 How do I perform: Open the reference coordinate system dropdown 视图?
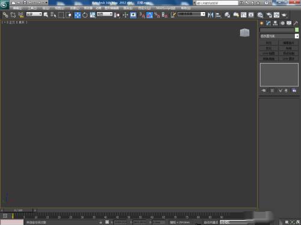coord(105,14)
